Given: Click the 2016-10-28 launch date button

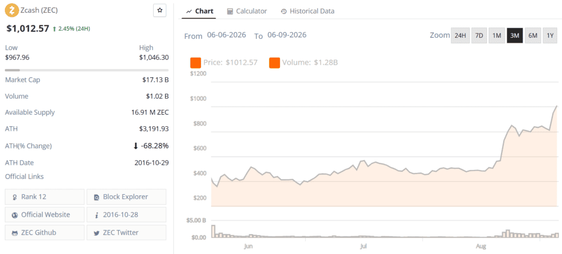Looking at the screenshot, I should [127, 215].
